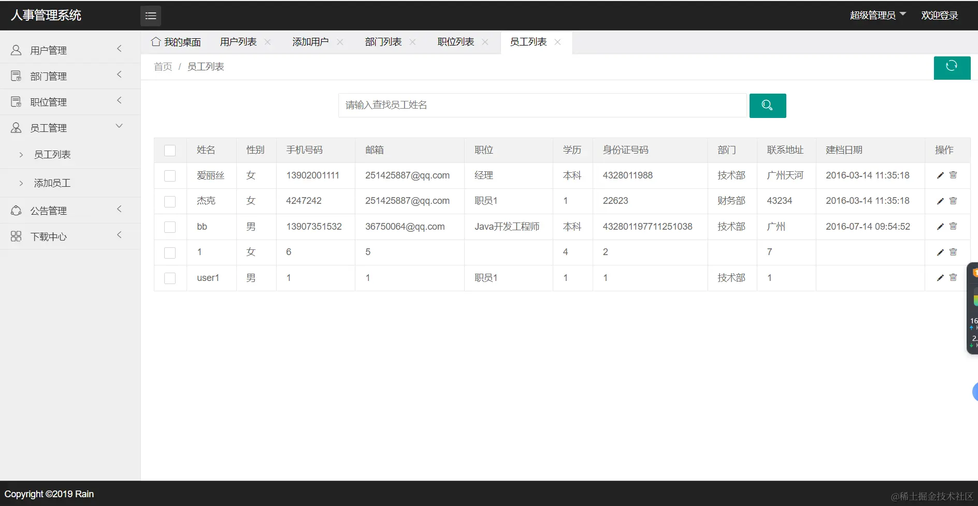The image size is (978, 506).
Task: Check the checkbox for bb row
Action: point(170,227)
